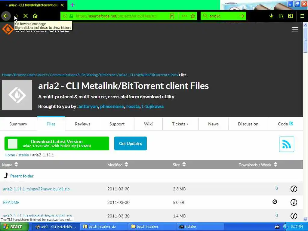Image resolution: width=308 pixels, height=231 pixels.
Task: Open the README file link
Action: point(11,202)
